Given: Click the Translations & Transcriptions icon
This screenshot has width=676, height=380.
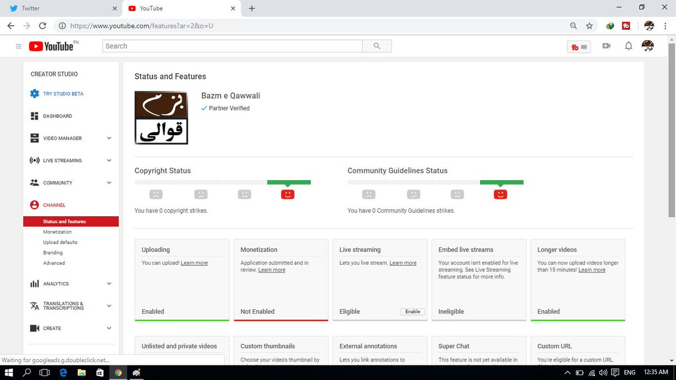Looking at the screenshot, I should coord(34,306).
